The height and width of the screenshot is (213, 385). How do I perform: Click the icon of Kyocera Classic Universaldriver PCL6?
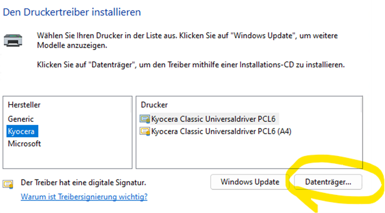click(x=145, y=119)
